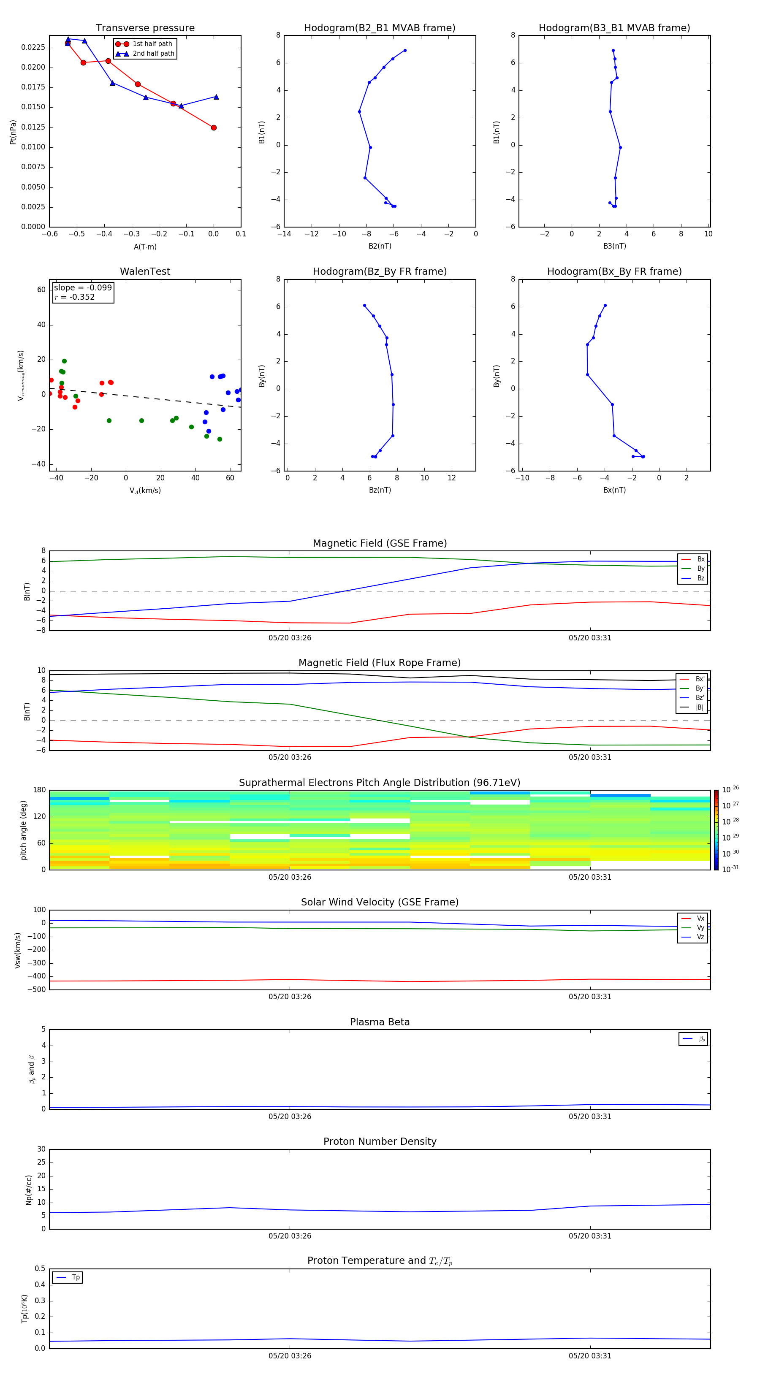Viewport: 760px width, 1393px height.
Task: Click the 'WalenTest' plot title
Action: click(145, 271)
